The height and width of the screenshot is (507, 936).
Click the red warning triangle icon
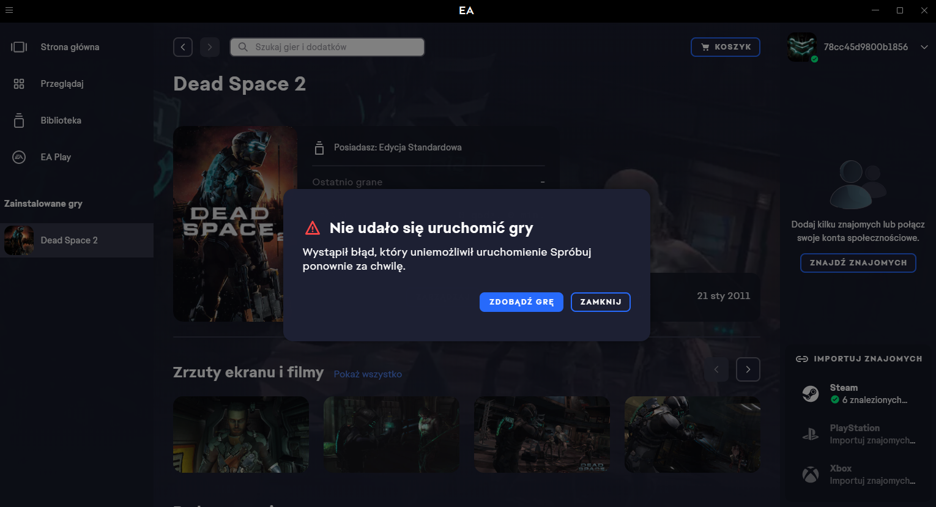(313, 228)
